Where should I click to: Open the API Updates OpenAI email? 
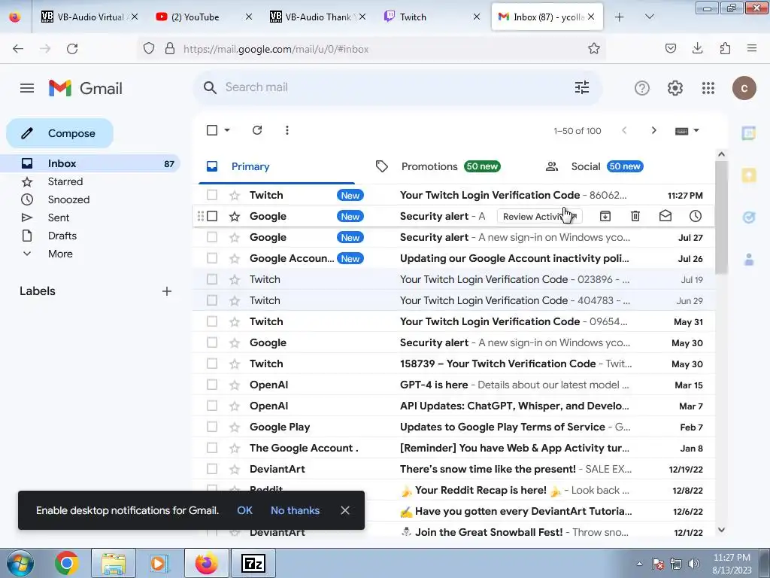[x=453, y=406]
